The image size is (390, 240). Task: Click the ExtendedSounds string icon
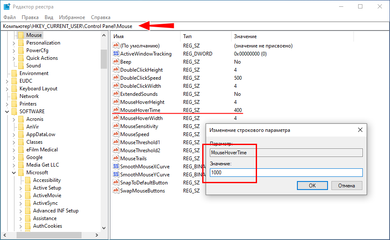116,94
